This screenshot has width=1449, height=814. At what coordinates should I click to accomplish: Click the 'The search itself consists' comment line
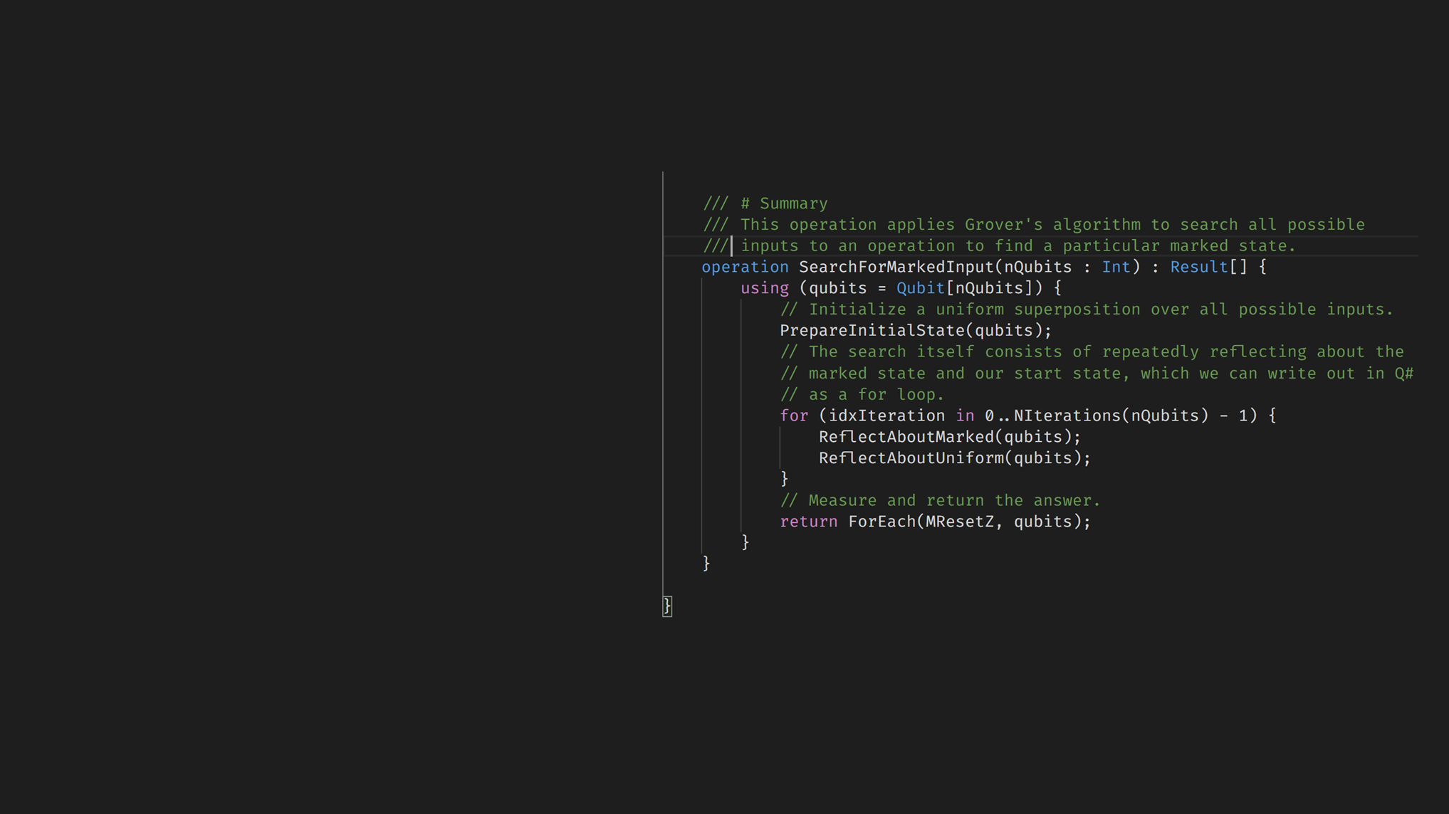(1092, 351)
